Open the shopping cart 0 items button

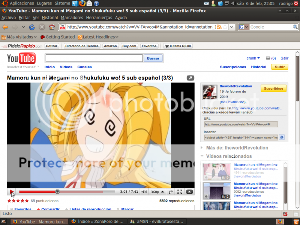coord(178,46)
